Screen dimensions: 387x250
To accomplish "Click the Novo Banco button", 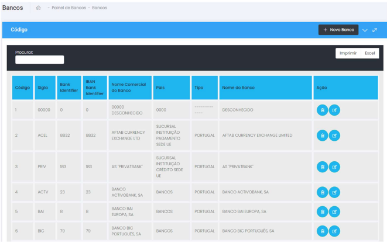I will point(338,30).
